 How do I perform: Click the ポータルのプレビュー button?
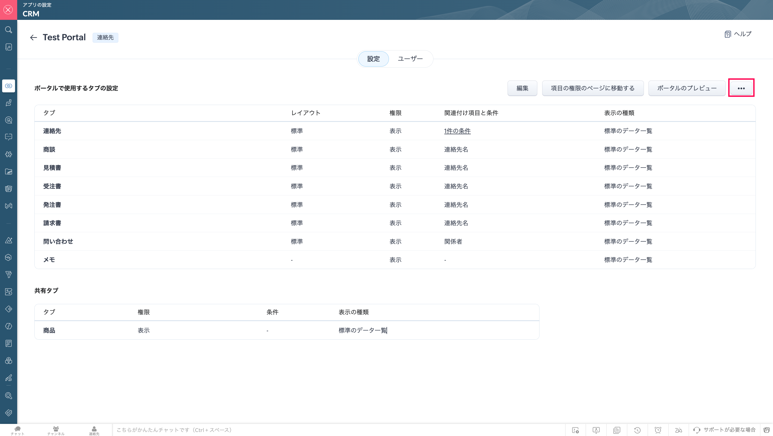(687, 88)
